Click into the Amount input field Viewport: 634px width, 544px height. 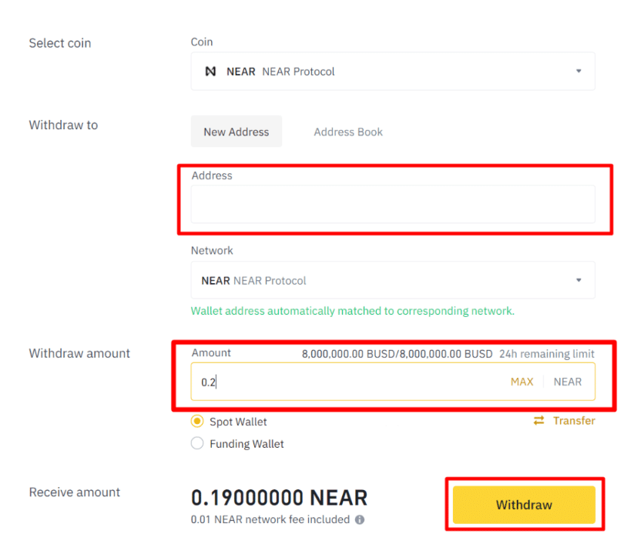click(x=393, y=382)
